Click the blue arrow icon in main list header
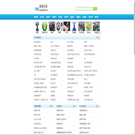135x135 pixels. (x=34, y=37)
